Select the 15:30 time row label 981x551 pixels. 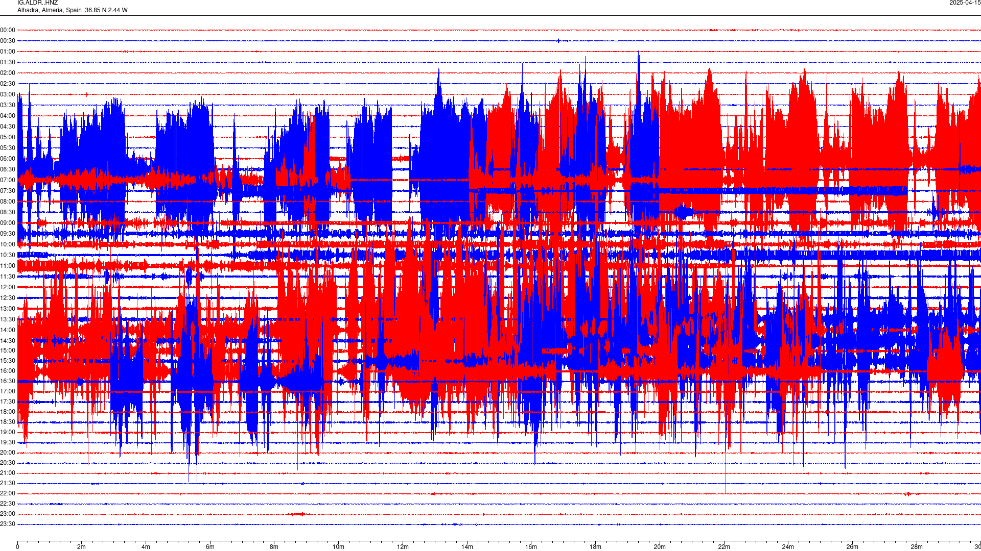pyautogui.click(x=8, y=361)
